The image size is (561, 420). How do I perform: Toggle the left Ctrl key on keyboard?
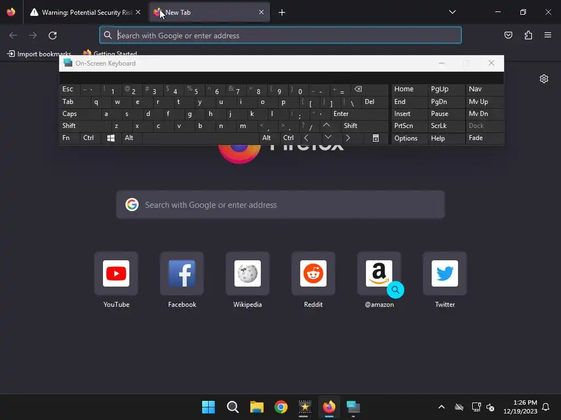click(x=90, y=138)
